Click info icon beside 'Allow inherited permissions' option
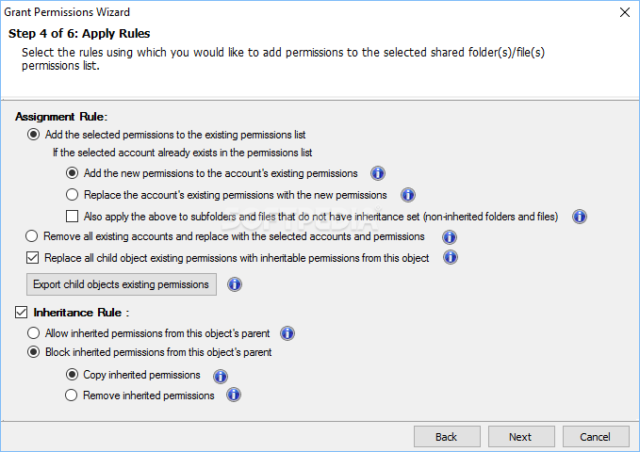This screenshot has width=640, height=452. pos(287,333)
